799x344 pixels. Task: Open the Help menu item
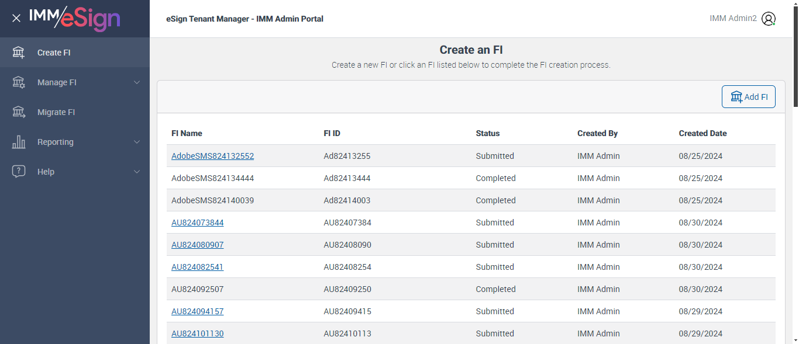pyautogui.click(x=75, y=172)
